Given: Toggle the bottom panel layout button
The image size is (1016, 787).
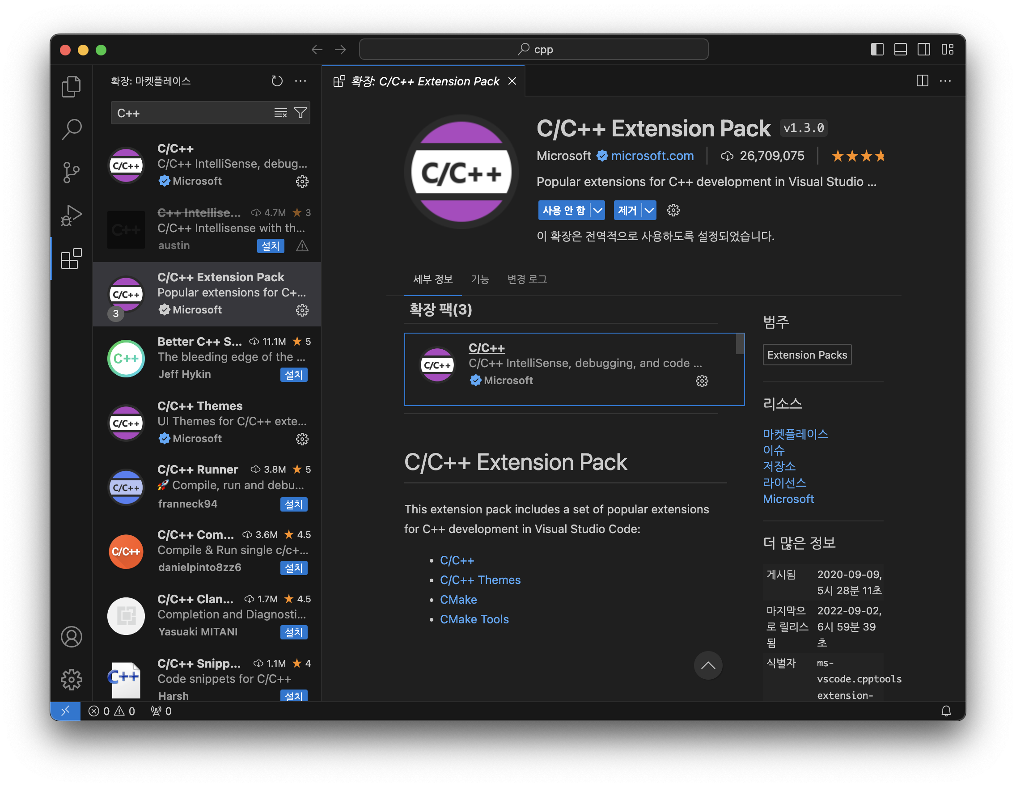Looking at the screenshot, I should click(900, 49).
